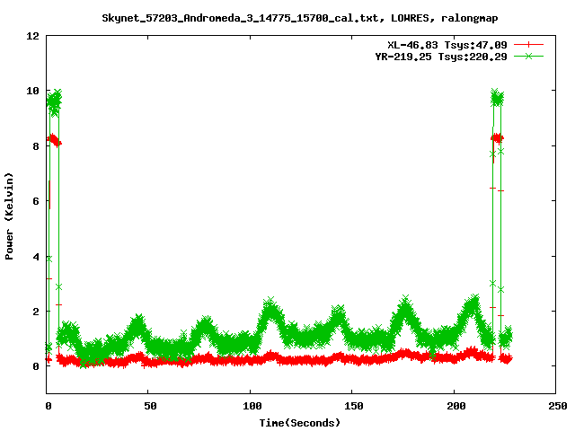Click the Power (Kelvin) y-axis label
The height and width of the screenshot is (431, 575).
[9, 216]
